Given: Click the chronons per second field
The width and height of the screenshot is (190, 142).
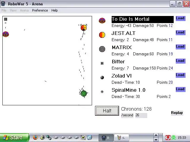Looking at the screenshot, I should [141, 115].
